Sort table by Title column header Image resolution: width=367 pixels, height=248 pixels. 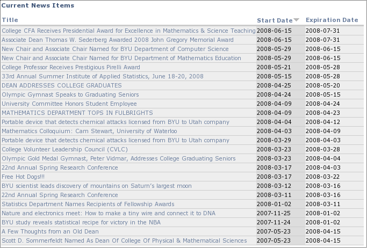coord(10,20)
